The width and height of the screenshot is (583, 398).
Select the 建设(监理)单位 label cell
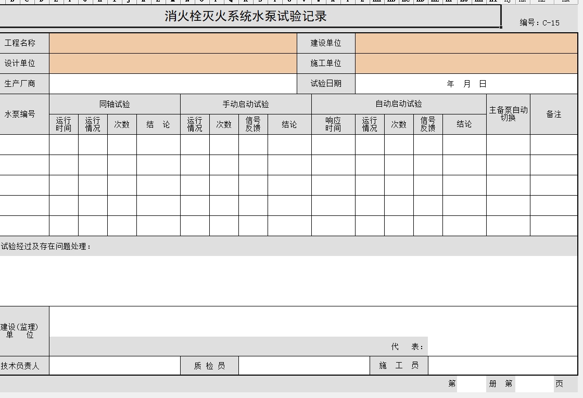[x=24, y=331]
